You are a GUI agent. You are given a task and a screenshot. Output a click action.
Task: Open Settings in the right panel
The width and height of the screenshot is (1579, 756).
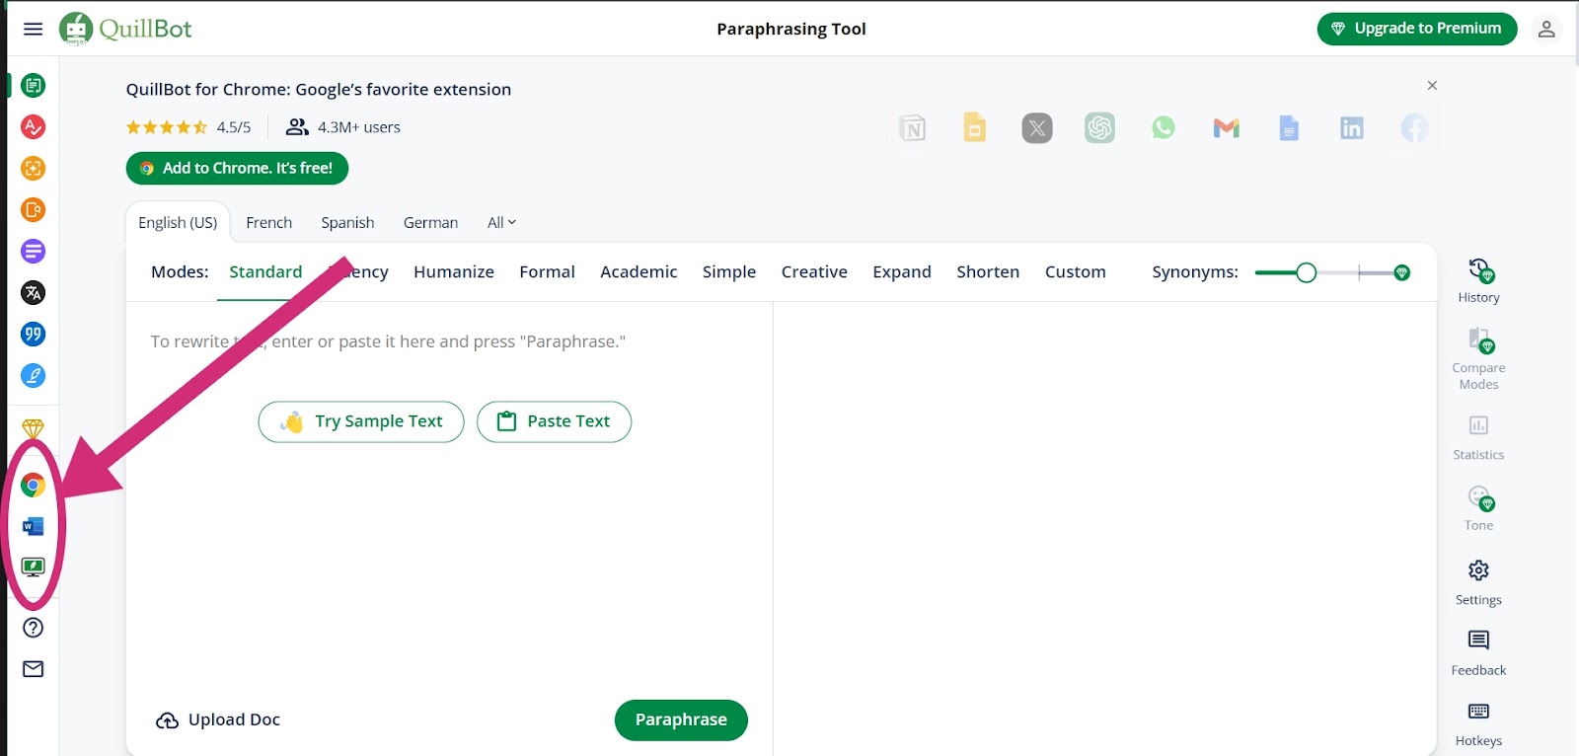[x=1478, y=583]
